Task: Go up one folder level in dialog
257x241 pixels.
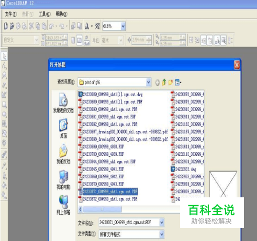Action: [x=164, y=82]
